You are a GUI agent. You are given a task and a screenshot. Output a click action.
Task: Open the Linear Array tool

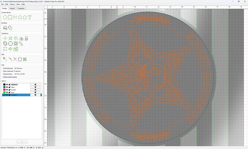pos(5,49)
